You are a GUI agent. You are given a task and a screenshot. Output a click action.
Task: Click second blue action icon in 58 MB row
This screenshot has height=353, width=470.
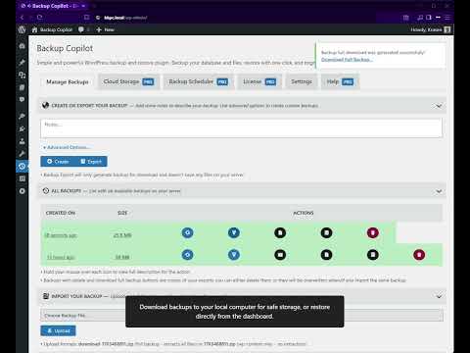[x=234, y=255]
